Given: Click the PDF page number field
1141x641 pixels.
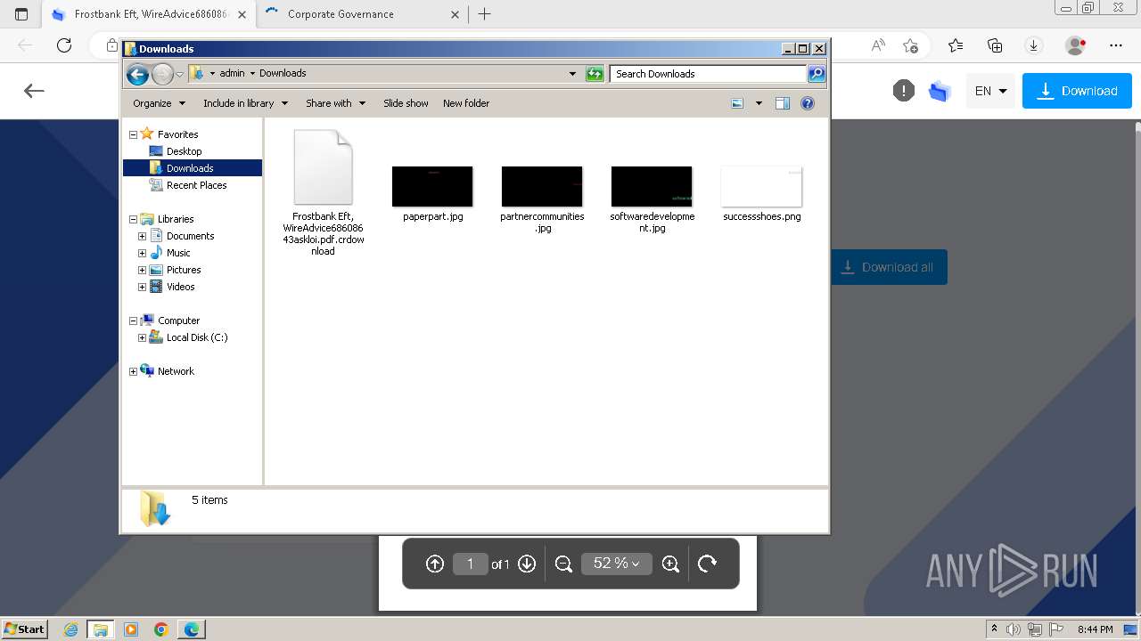Looking at the screenshot, I should [470, 564].
